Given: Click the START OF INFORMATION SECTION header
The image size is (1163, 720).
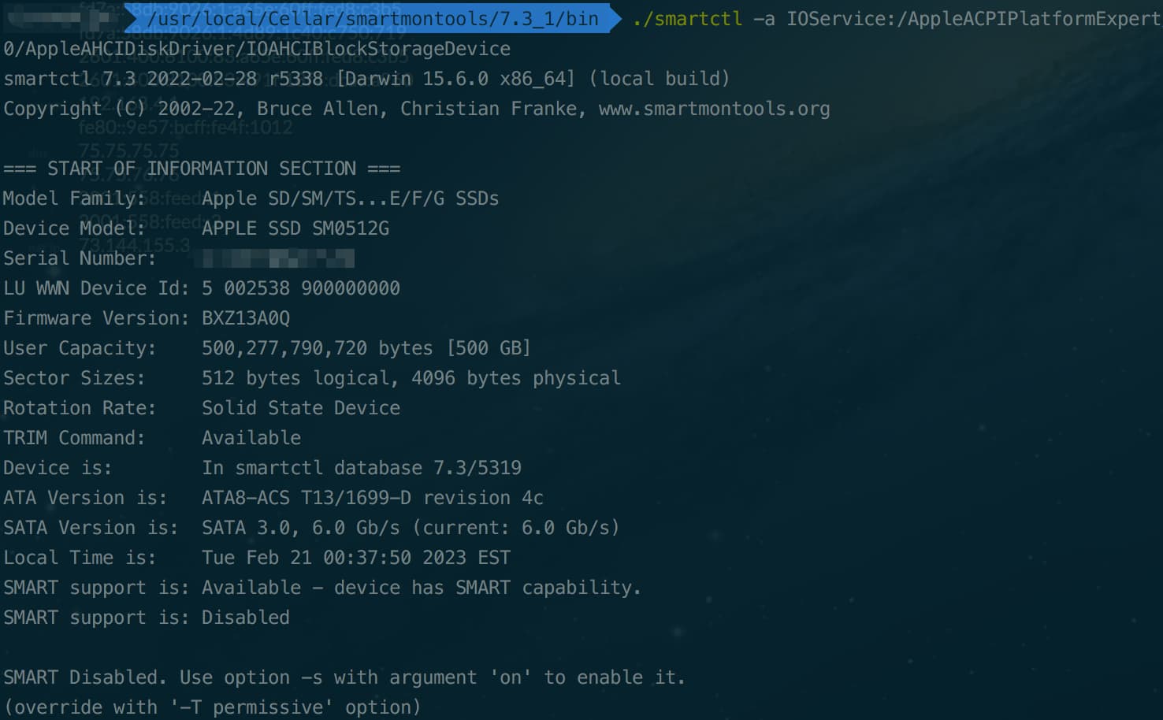Looking at the screenshot, I should (x=202, y=169).
